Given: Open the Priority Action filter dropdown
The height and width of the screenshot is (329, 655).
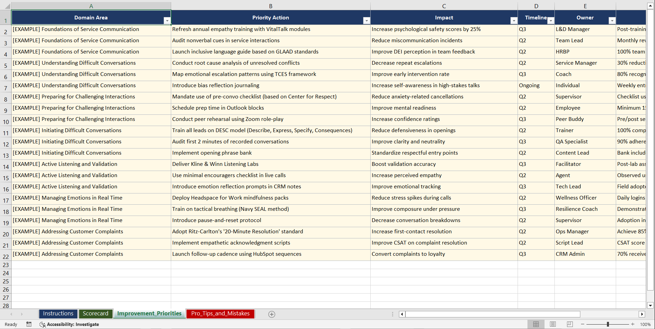Looking at the screenshot, I should tap(366, 21).
